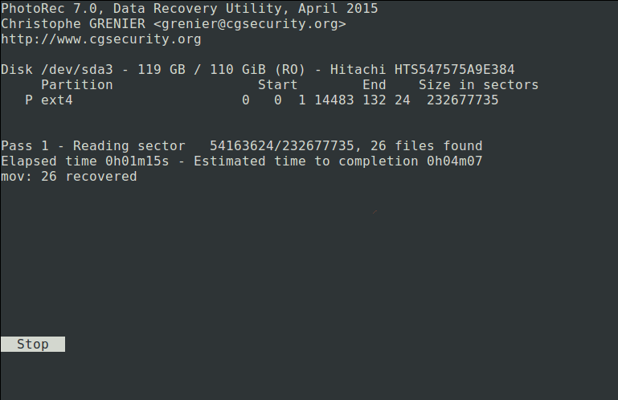Click the mov: 26 recovered line
This screenshot has width=618, height=400.
click(x=68, y=177)
